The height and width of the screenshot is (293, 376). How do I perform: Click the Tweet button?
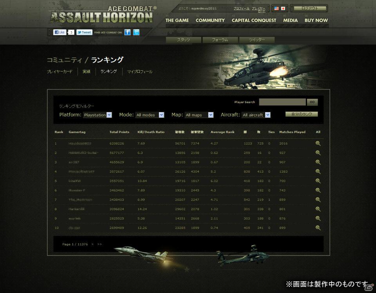tap(84, 32)
